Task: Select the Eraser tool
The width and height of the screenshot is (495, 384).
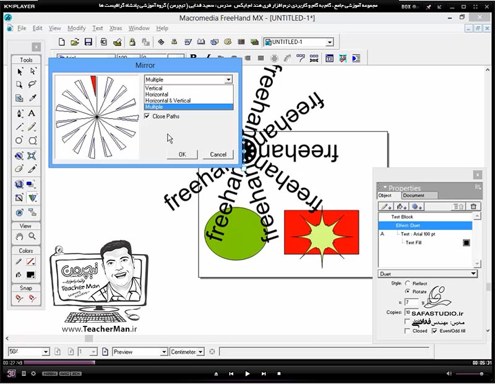Action: tap(19, 169)
